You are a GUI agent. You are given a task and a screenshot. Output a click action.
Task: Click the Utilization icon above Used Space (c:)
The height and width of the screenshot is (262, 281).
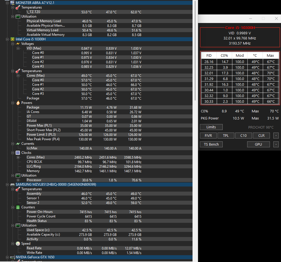tap(18, 225)
